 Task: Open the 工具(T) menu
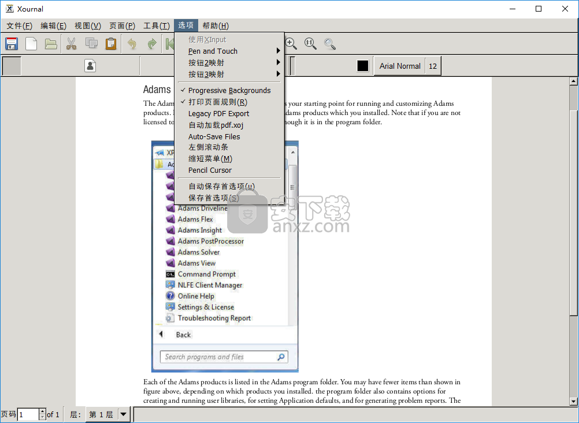[x=157, y=25]
